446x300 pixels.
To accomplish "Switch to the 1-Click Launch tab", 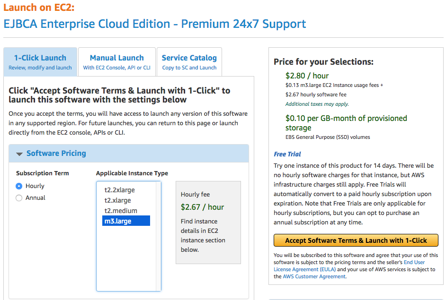I will [x=40, y=62].
